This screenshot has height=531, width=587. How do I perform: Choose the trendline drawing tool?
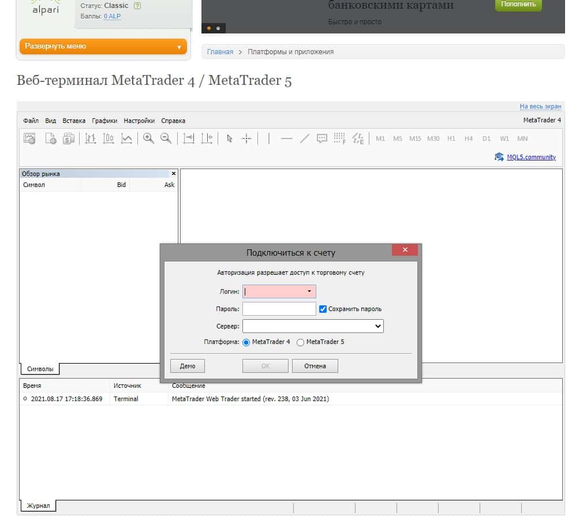pyautogui.click(x=304, y=139)
